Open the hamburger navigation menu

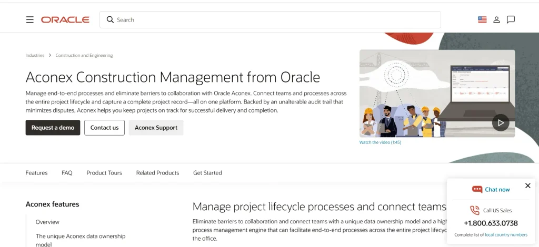point(30,19)
